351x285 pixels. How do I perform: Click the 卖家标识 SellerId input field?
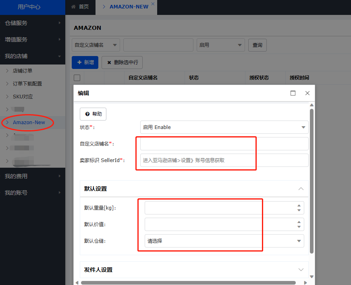click(x=224, y=160)
